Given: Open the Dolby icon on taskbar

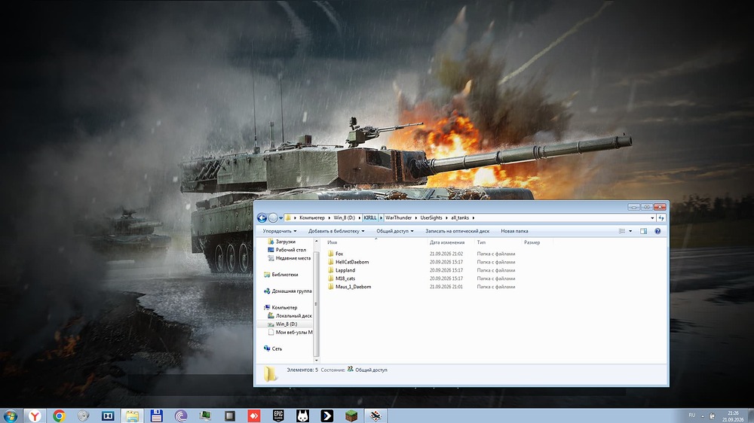Looking at the screenshot, I should click(108, 415).
